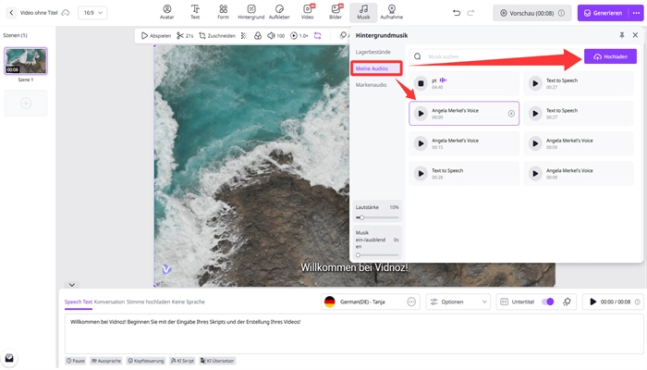This screenshot has width=647, height=370.
Task: Click into the speech script text box
Action: [x=354, y=333]
